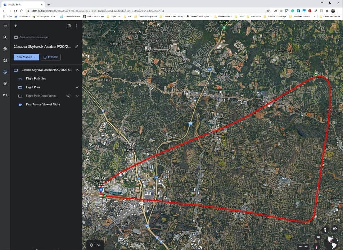The image size is (343, 250).
Task: Select the Measure distance ruler tool
Action: click(x=5, y=95)
